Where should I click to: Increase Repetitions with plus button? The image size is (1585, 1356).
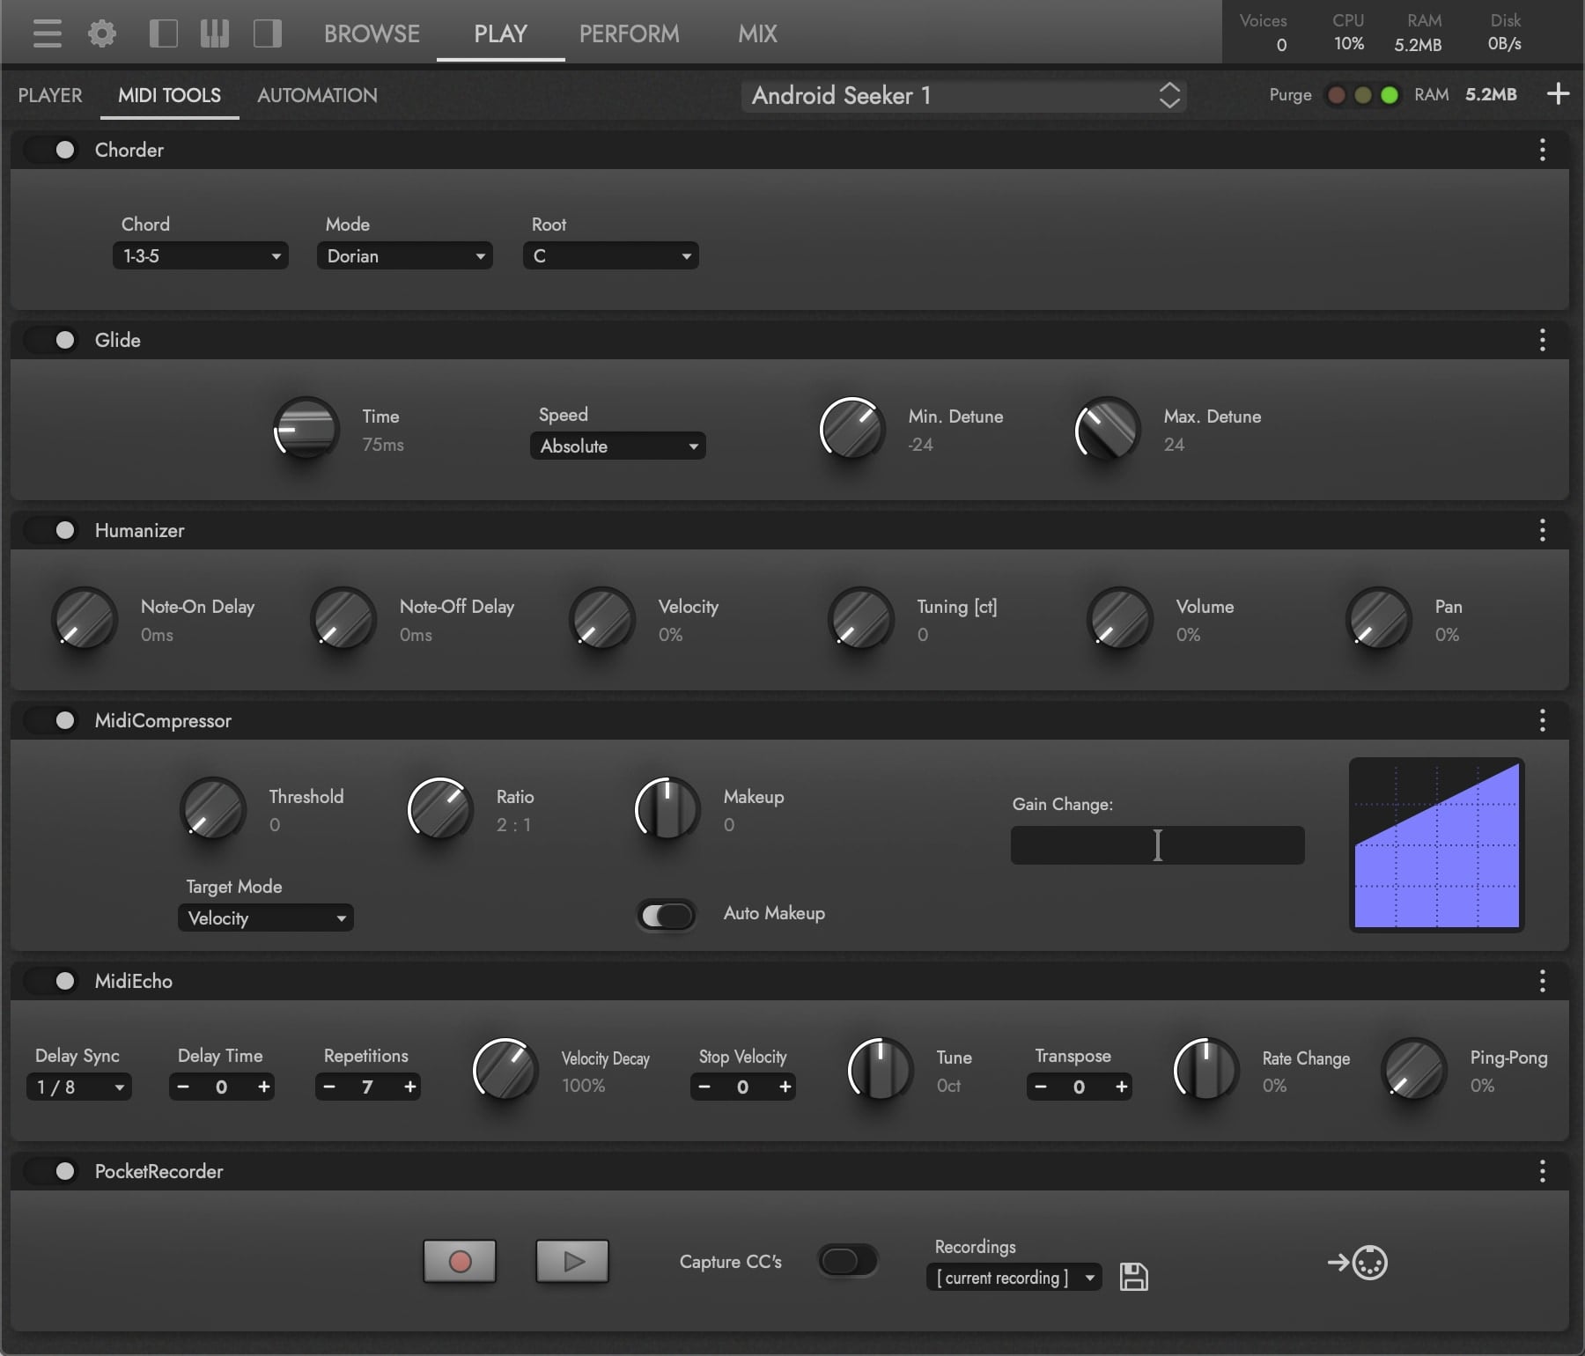pos(410,1087)
